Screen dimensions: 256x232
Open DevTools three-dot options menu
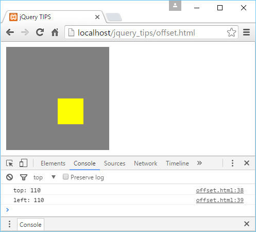coord(232,163)
